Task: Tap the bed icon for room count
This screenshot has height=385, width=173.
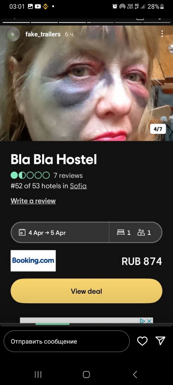Action: 121,233
